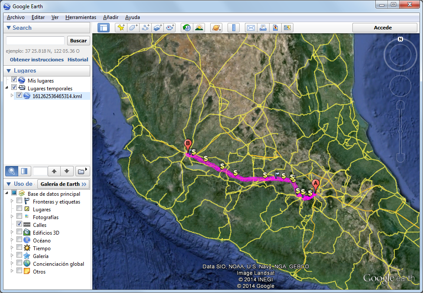The width and height of the screenshot is (423, 293).
Task: Open the Añadir menu
Action: pos(111,17)
